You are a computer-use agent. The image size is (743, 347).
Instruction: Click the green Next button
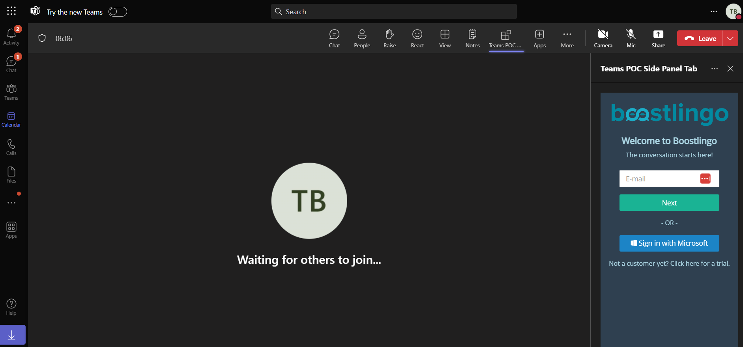point(669,203)
